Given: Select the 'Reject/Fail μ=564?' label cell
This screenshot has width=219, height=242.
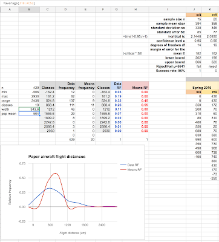Looking at the screenshot, I should tap(168, 67).
